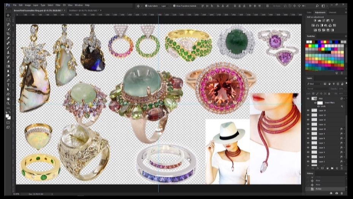
Task: Filter layers for type layers
Action: (334, 84)
